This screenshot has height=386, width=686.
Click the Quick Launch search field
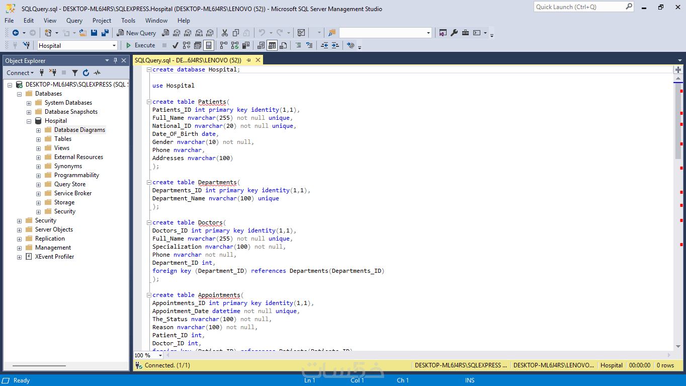pos(584,7)
